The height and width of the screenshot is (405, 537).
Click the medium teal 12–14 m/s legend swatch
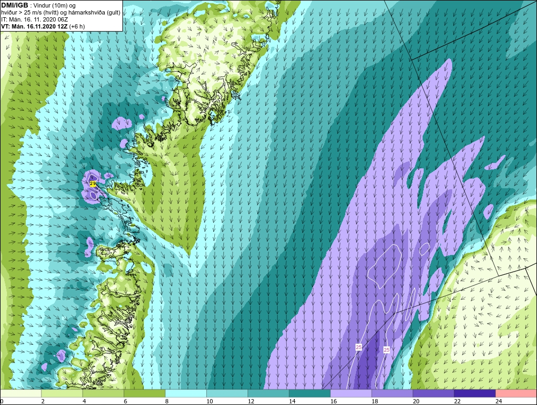tap(268, 393)
